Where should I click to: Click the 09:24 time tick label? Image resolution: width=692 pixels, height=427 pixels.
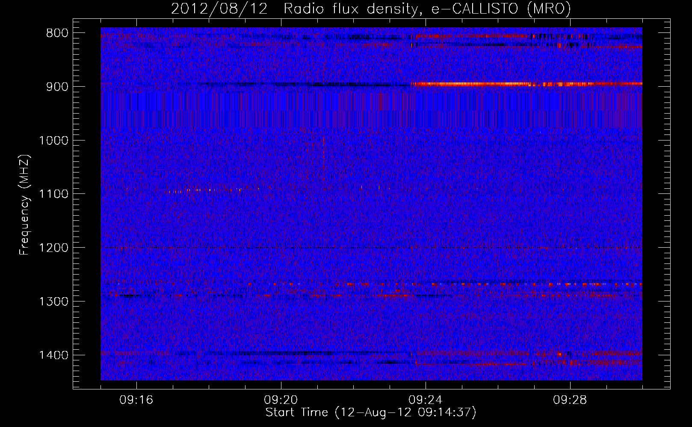point(425,400)
